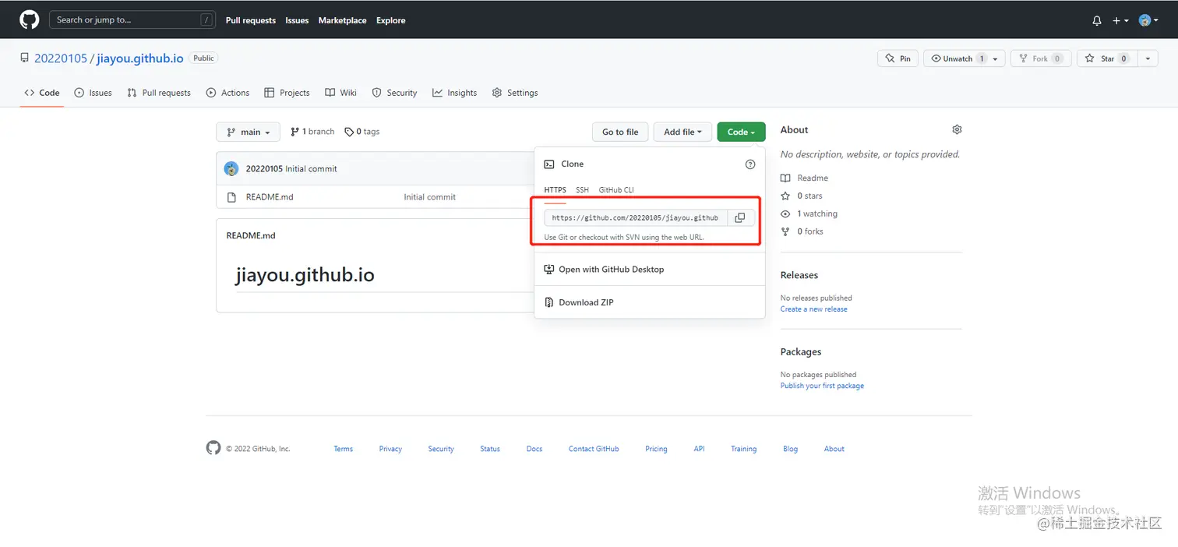Expand the Unwatch dropdown arrow
1178x547 pixels.
(x=996, y=58)
